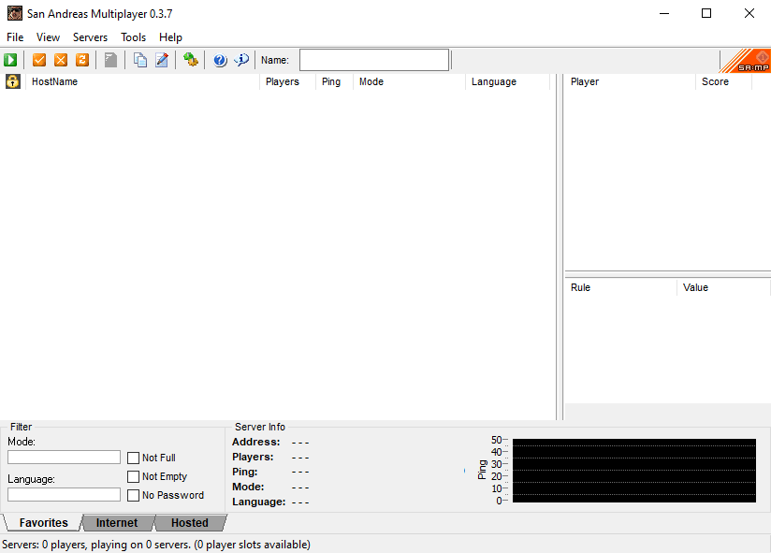This screenshot has width=771, height=553.
Task: Tick the Not Empty filter checkbox
Action: click(x=134, y=476)
